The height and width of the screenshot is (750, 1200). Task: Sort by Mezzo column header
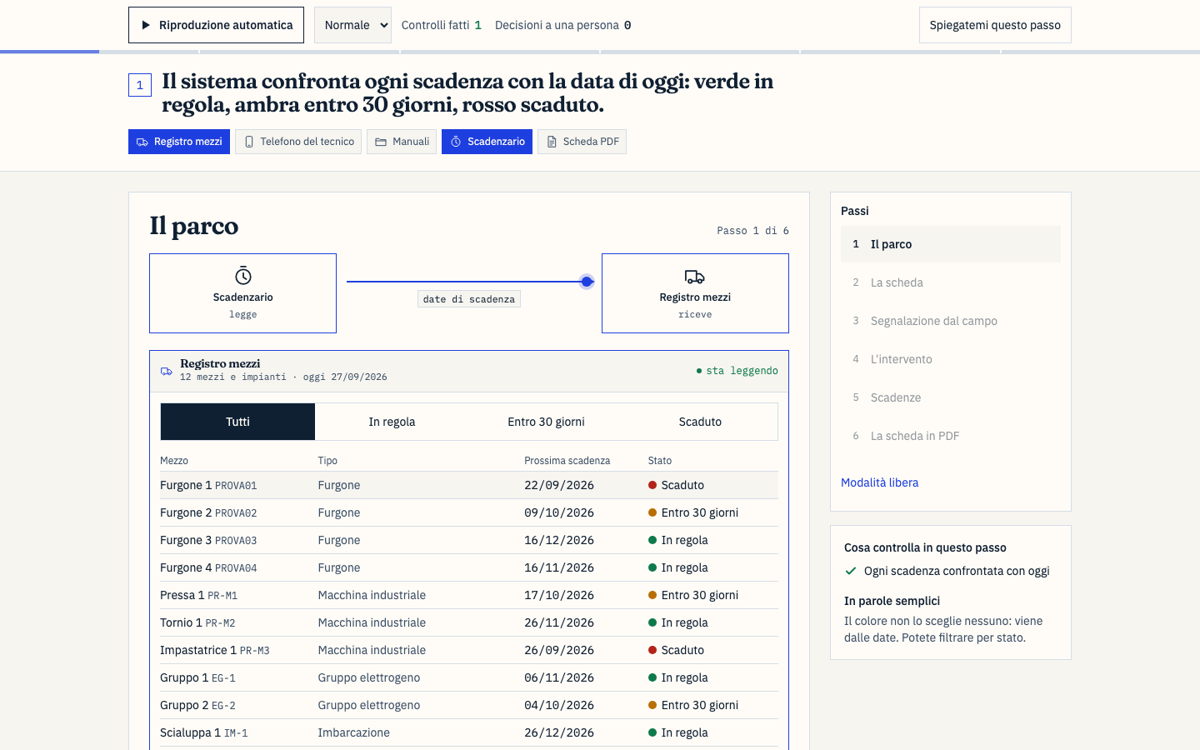point(174,461)
